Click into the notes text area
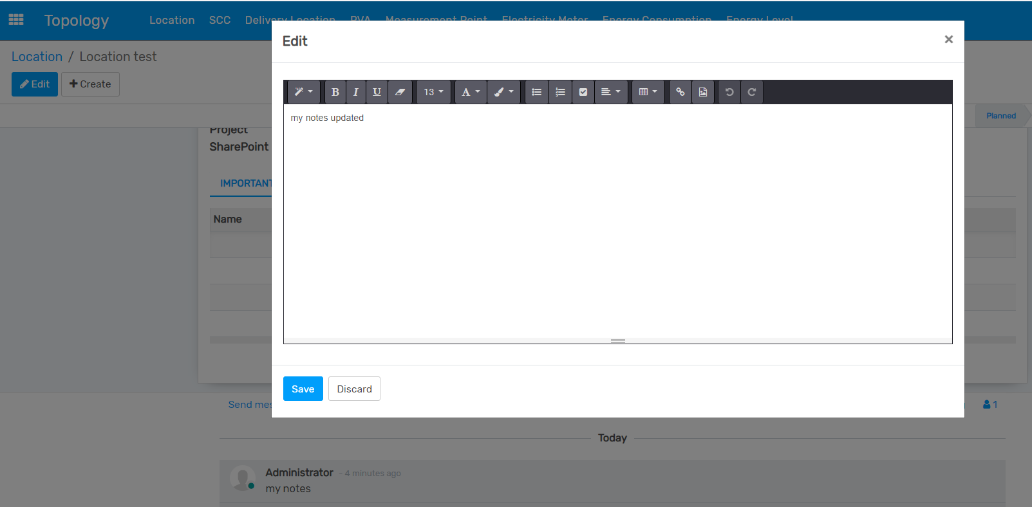1032x507 pixels. click(x=617, y=221)
